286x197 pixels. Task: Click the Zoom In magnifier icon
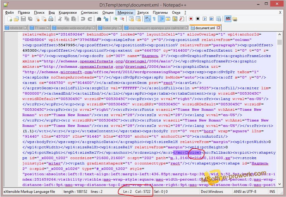(115, 19)
